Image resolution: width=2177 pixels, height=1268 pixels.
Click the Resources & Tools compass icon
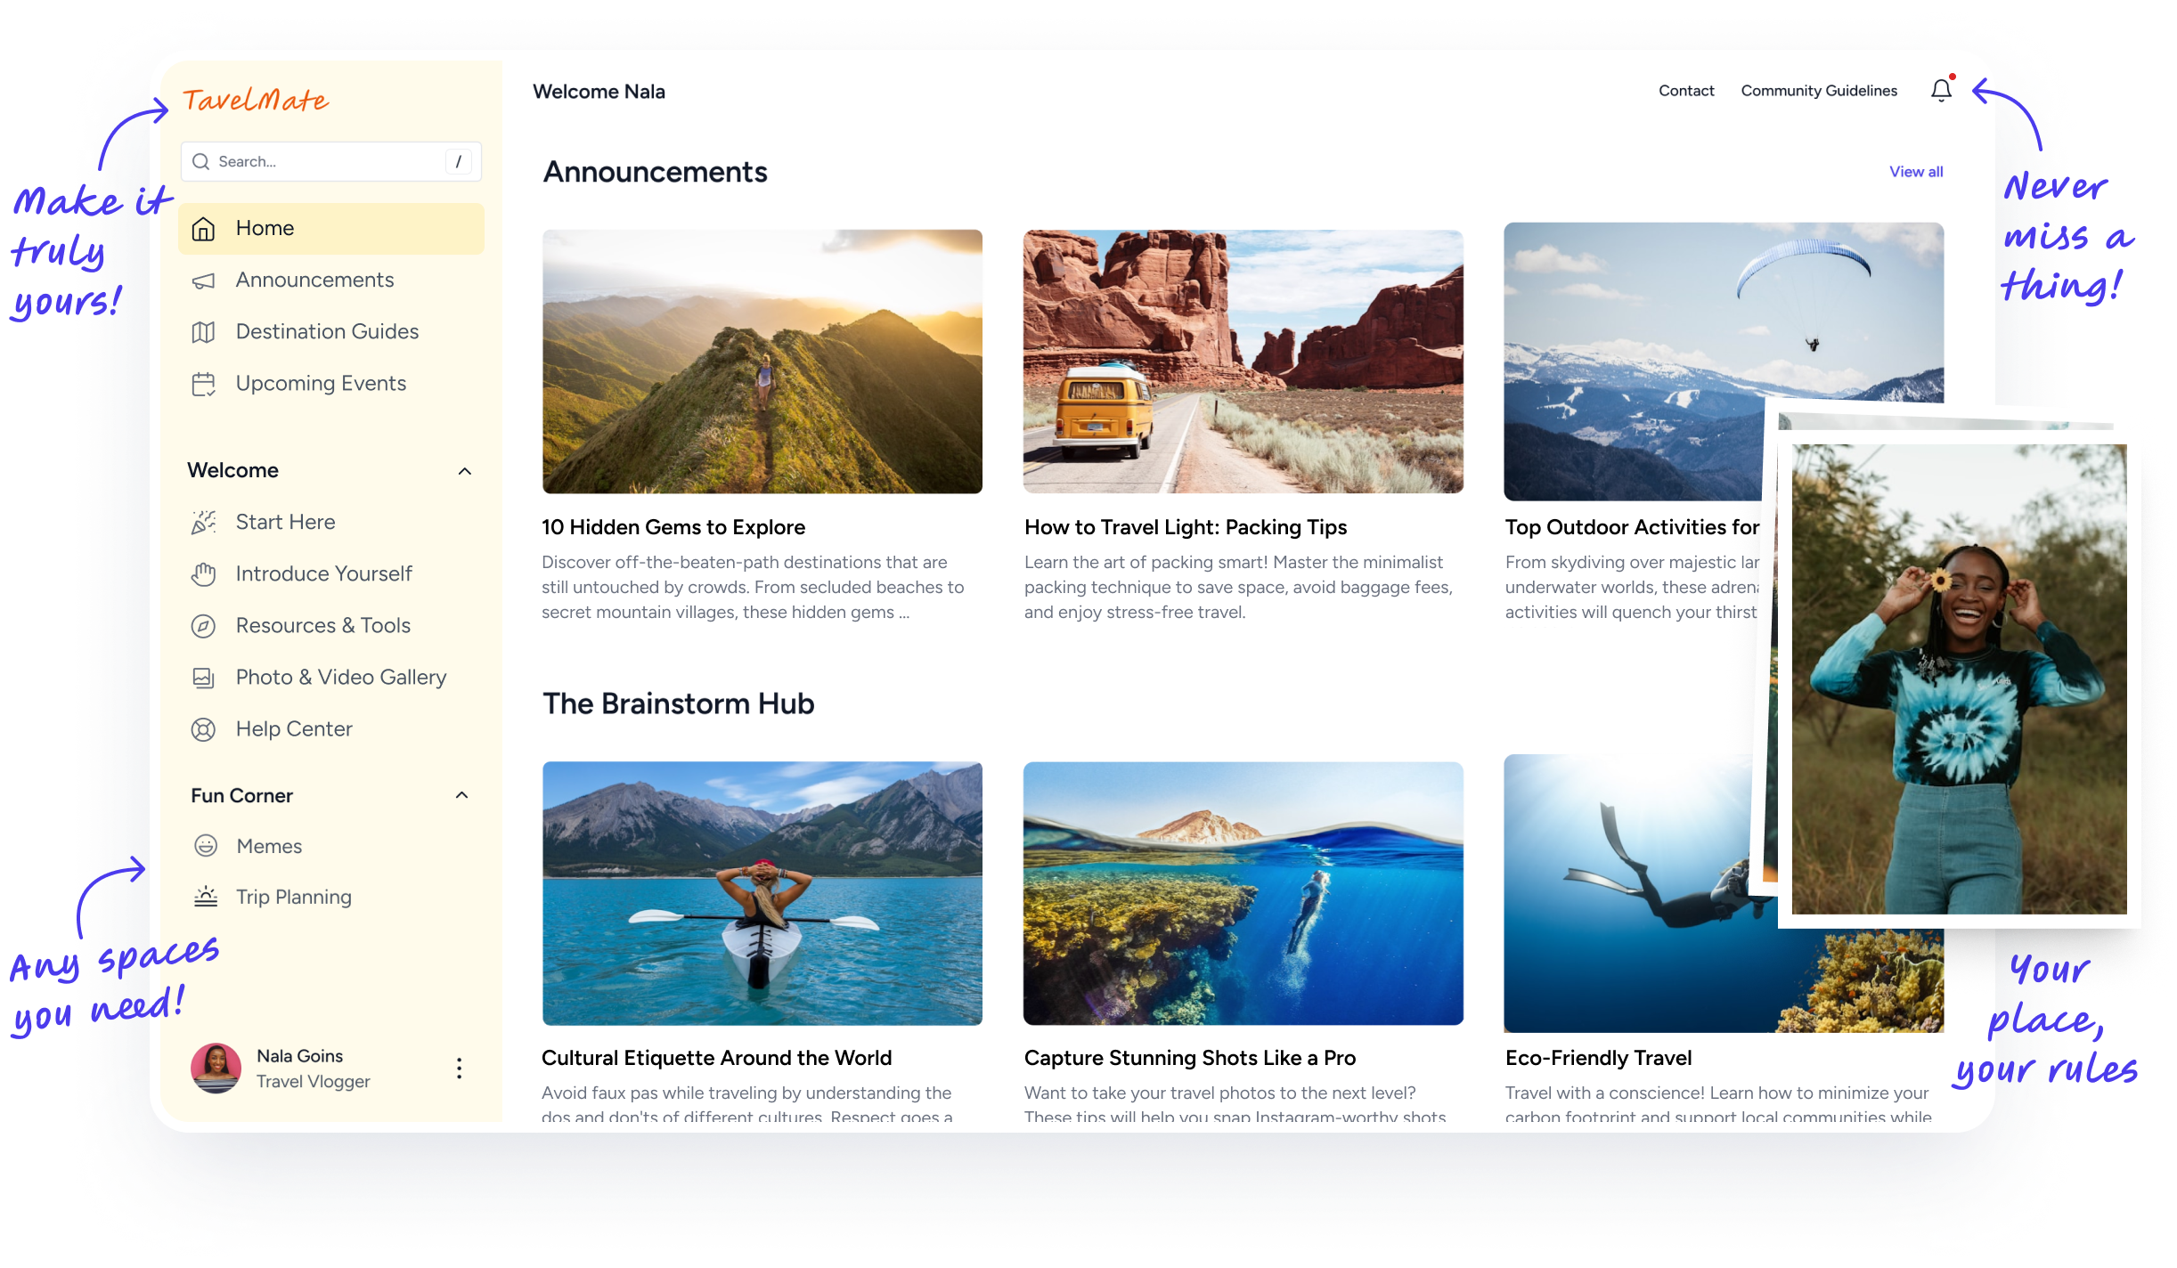[203, 626]
